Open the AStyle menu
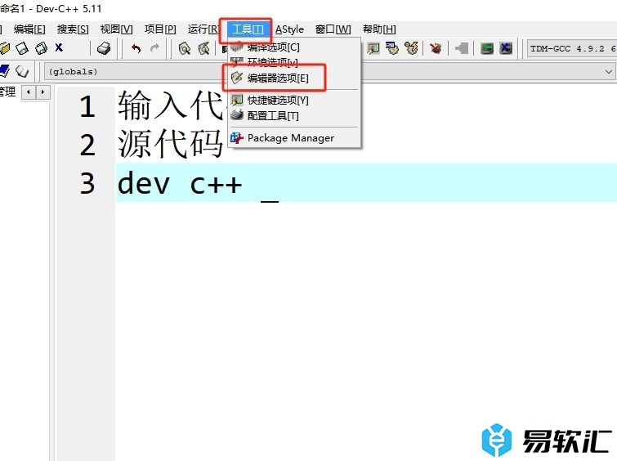Screen dimensions: 617x461 (289, 29)
